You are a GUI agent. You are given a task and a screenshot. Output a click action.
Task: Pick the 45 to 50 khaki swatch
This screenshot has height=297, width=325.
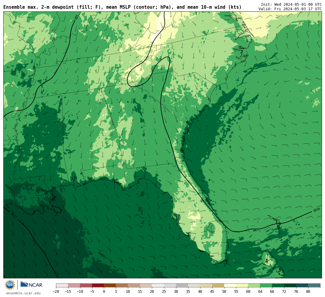tap(218, 286)
